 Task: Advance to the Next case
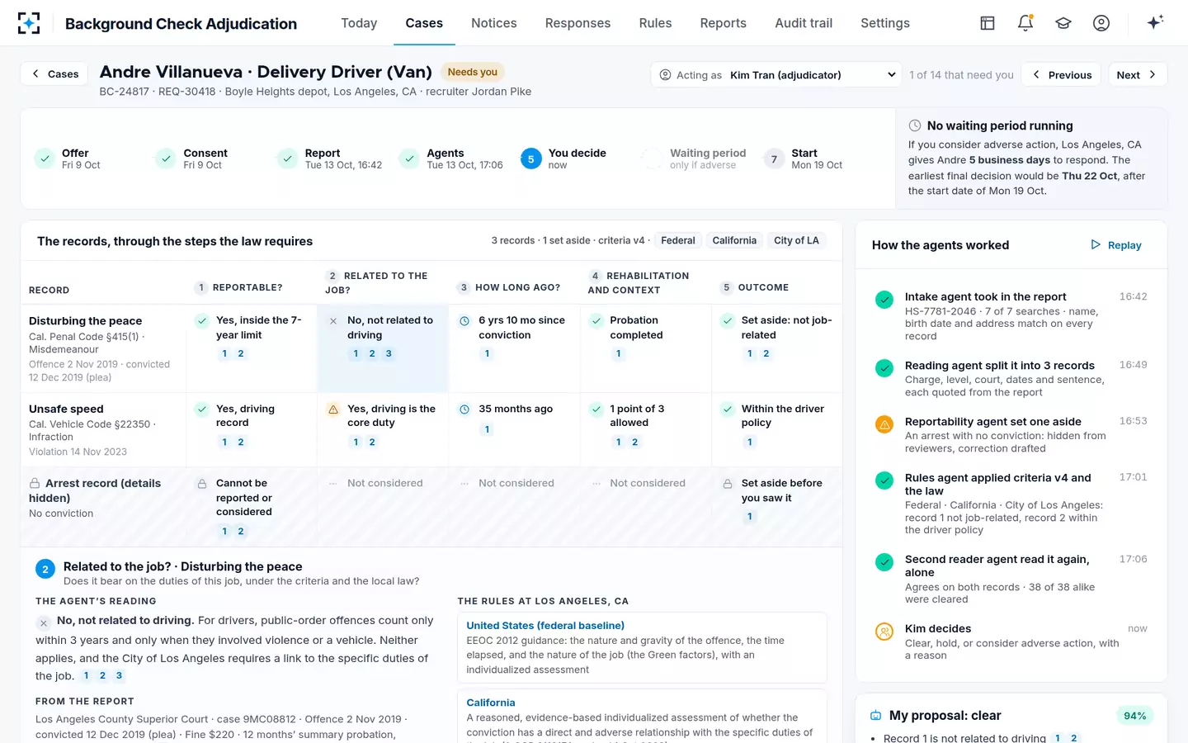1137,75
